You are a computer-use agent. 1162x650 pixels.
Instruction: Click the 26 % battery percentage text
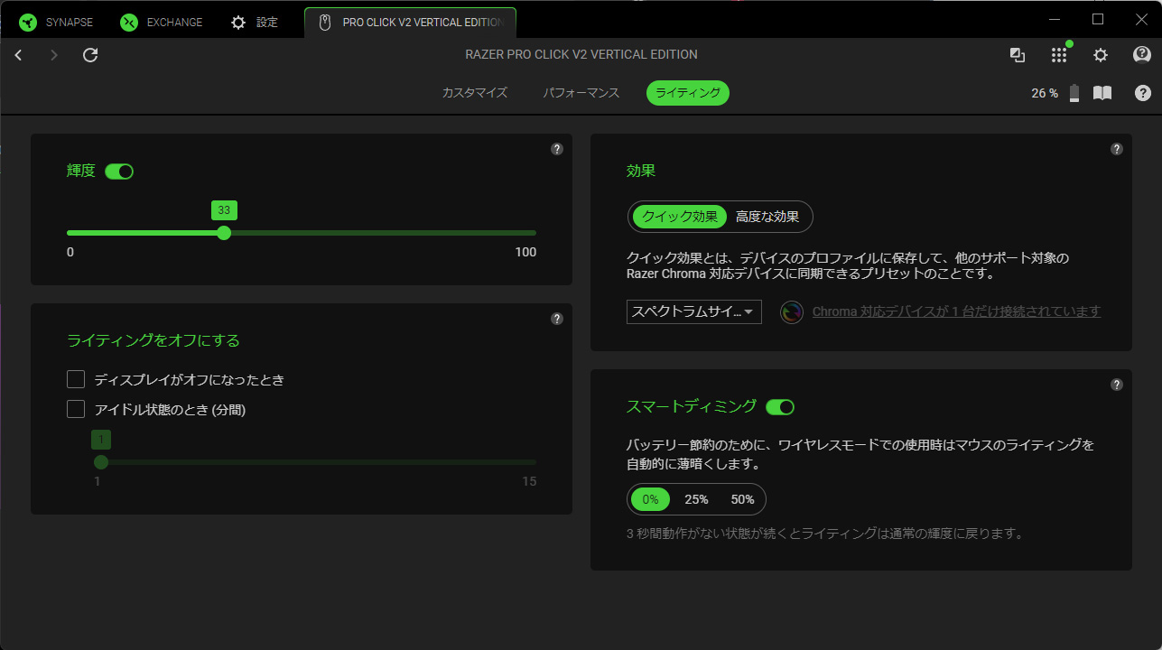coord(1045,93)
